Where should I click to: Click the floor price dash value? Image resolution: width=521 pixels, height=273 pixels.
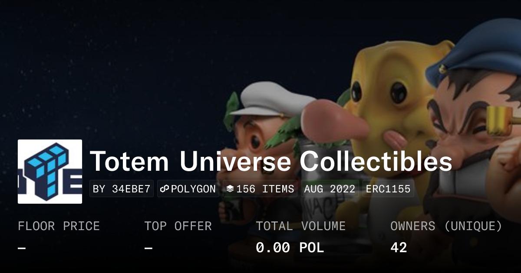click(x=22, y=248)
